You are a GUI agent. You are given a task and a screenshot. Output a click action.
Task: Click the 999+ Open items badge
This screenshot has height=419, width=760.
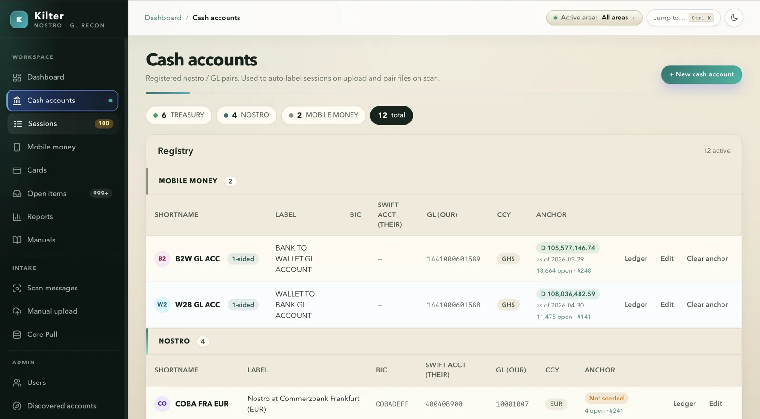(x=101, y=194)
